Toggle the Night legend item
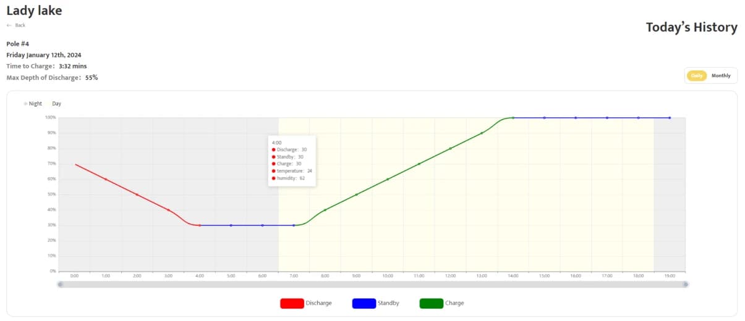This screenshot has width=745, height=321. point(33,104)
